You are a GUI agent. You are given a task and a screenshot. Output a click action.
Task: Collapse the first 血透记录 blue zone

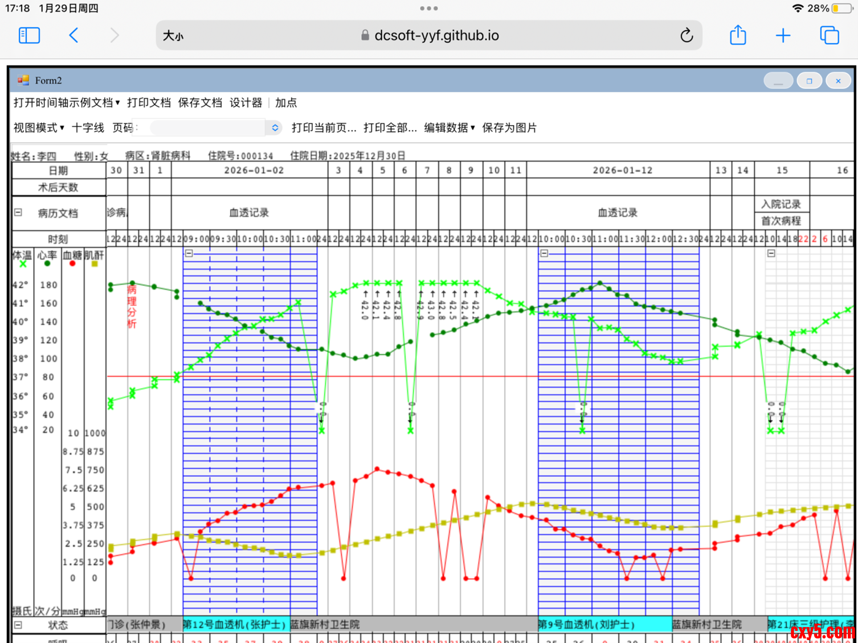pyautogui.click(x=189, y=253)
